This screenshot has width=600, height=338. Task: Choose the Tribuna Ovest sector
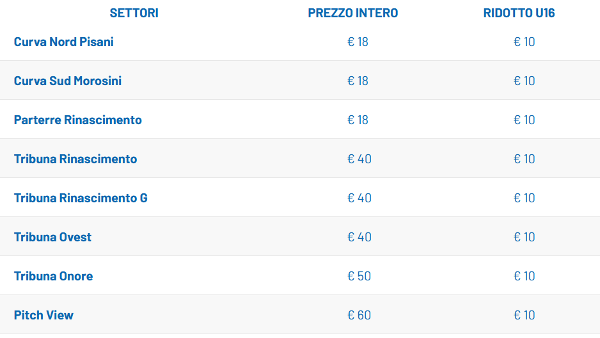pos(52,237)
